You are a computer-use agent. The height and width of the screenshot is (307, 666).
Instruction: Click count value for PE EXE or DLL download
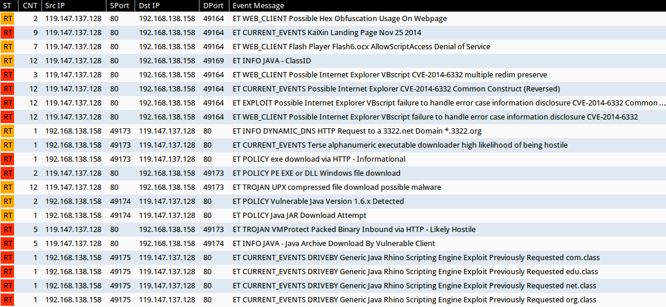tap(36, 173)
